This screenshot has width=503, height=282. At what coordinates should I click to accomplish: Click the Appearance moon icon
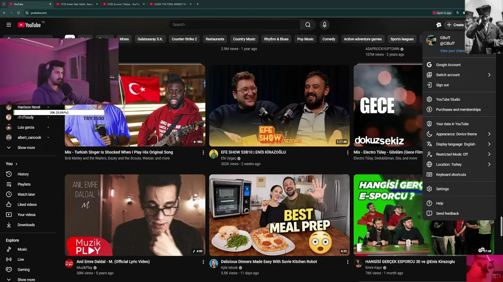pos(429,134)
